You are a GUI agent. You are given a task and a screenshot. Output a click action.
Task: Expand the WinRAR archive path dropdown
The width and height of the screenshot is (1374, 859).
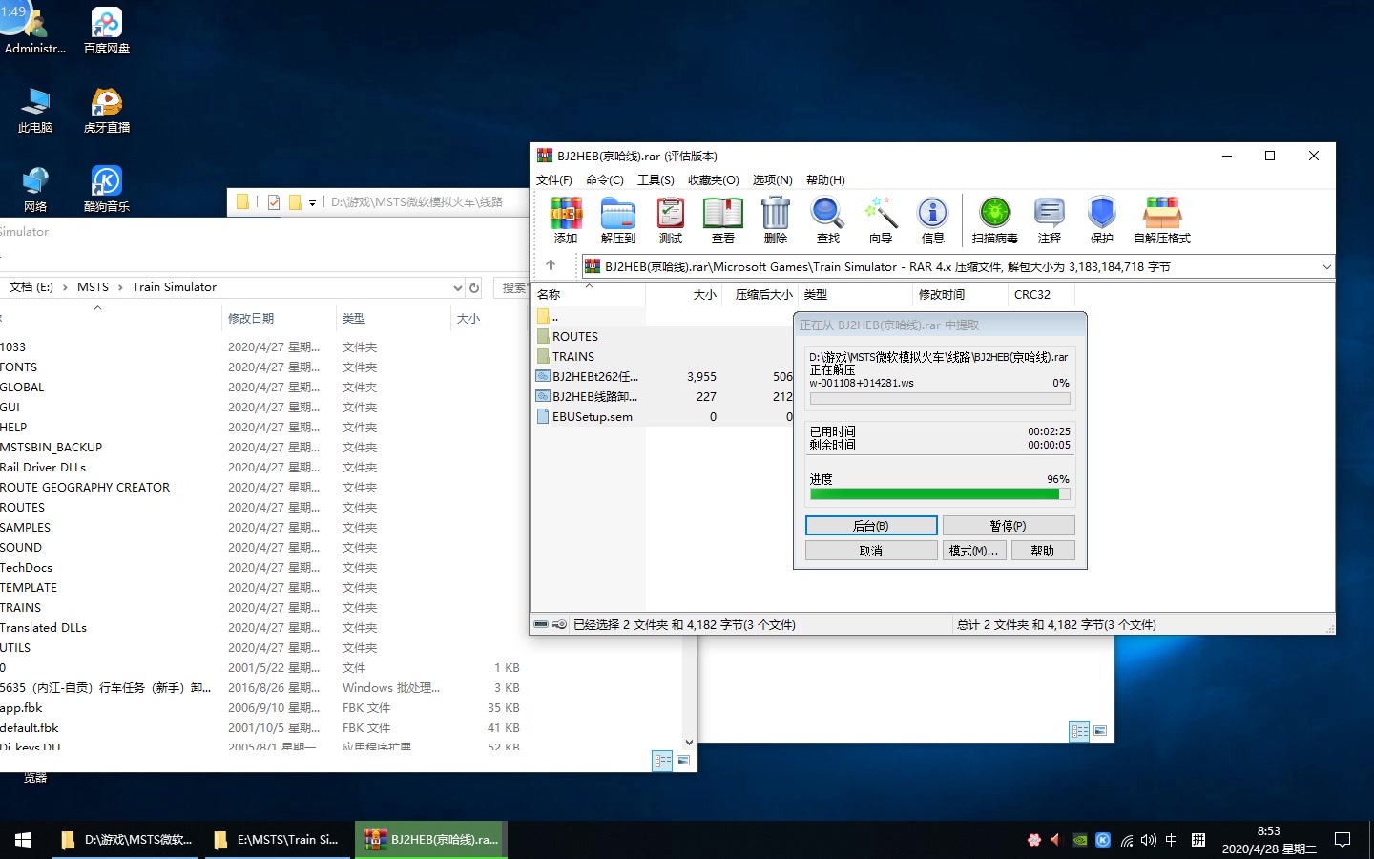tap(1326, 267)
